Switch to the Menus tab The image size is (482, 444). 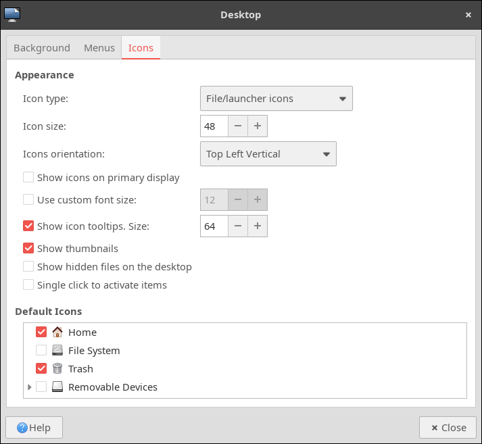tap(99, 48)
